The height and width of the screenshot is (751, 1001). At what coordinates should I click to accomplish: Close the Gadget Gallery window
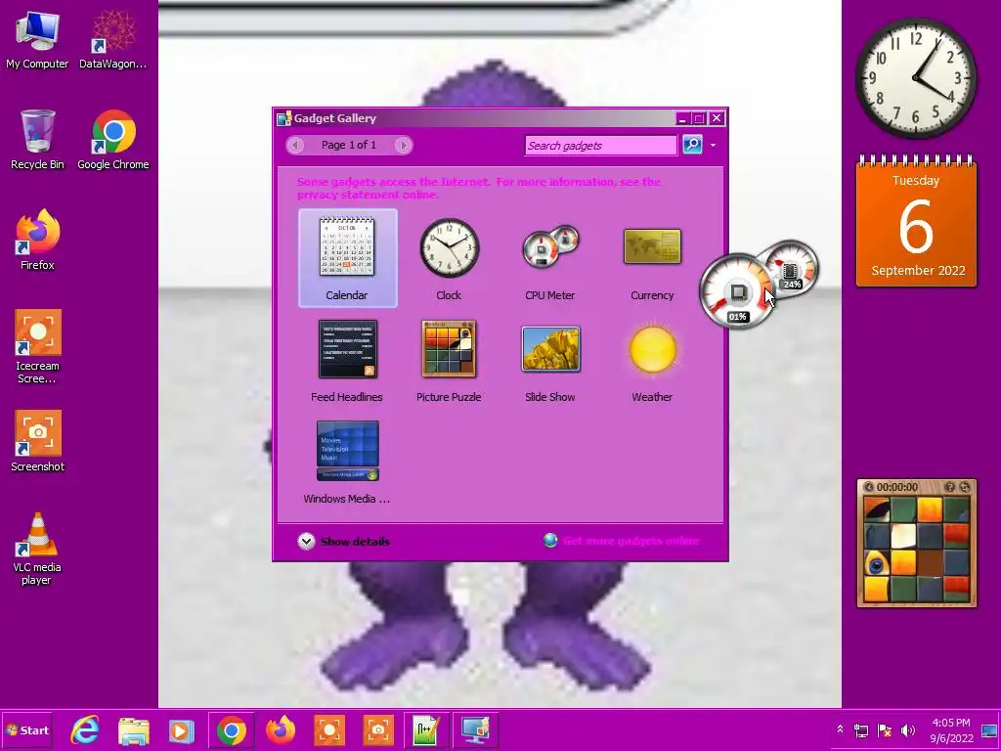tap(717, 118)
